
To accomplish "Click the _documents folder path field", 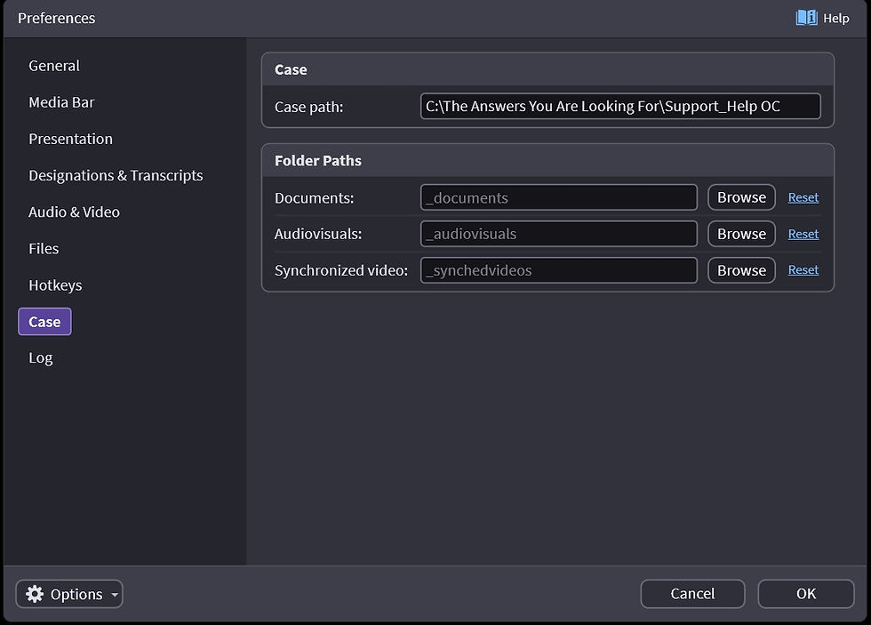I will click(x=558, y=197).
